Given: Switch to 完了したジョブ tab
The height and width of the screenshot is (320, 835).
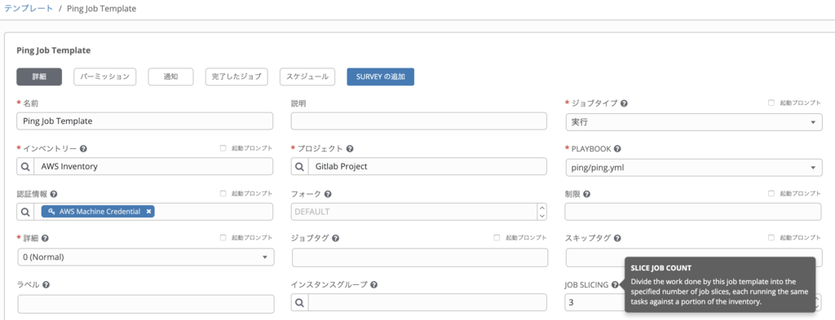Looking at the screenshot, I should tap(236, 77).
